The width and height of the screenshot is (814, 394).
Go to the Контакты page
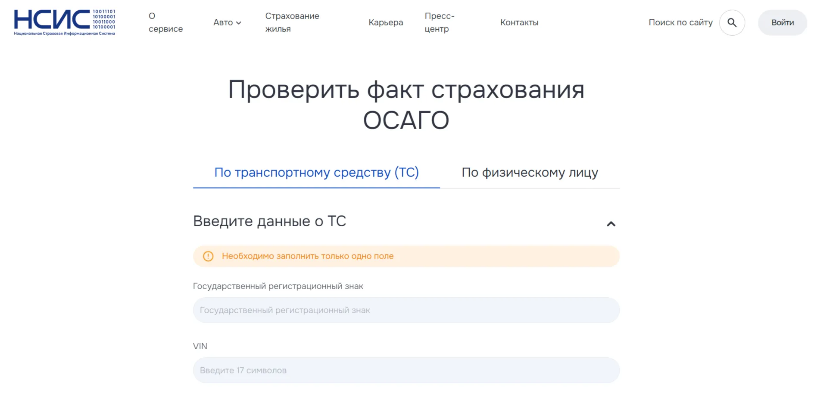pos(519,22)
